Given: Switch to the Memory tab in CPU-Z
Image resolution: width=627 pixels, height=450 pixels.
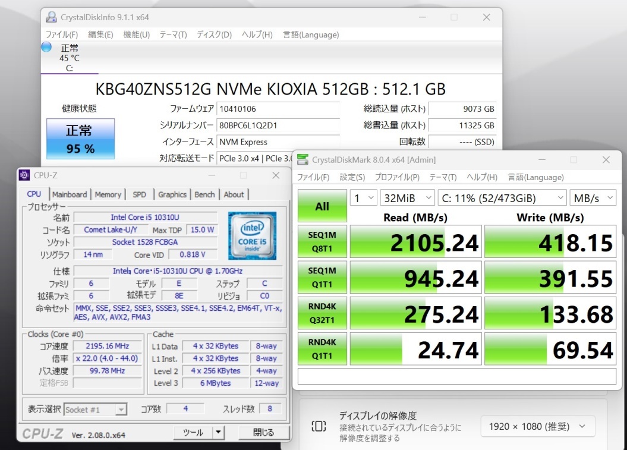Looking at the screenshot, I should tap(108, 194).
